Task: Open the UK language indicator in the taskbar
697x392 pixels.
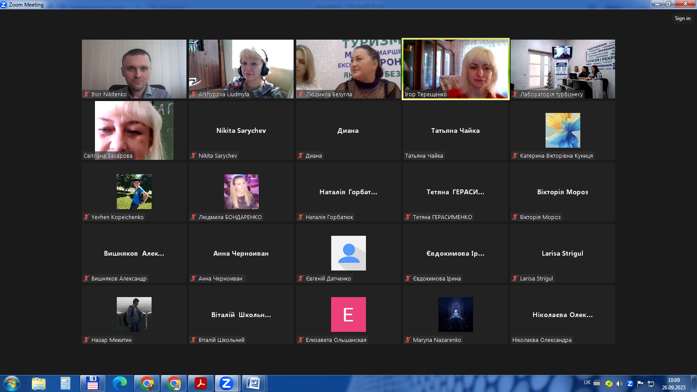Action: click(x=587, y=382)
